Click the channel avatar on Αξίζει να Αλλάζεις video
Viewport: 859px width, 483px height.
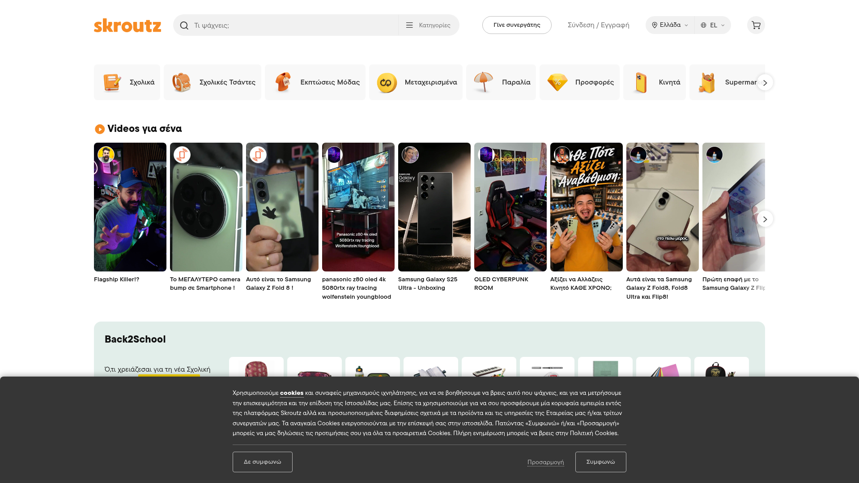[x=562, y=155]
